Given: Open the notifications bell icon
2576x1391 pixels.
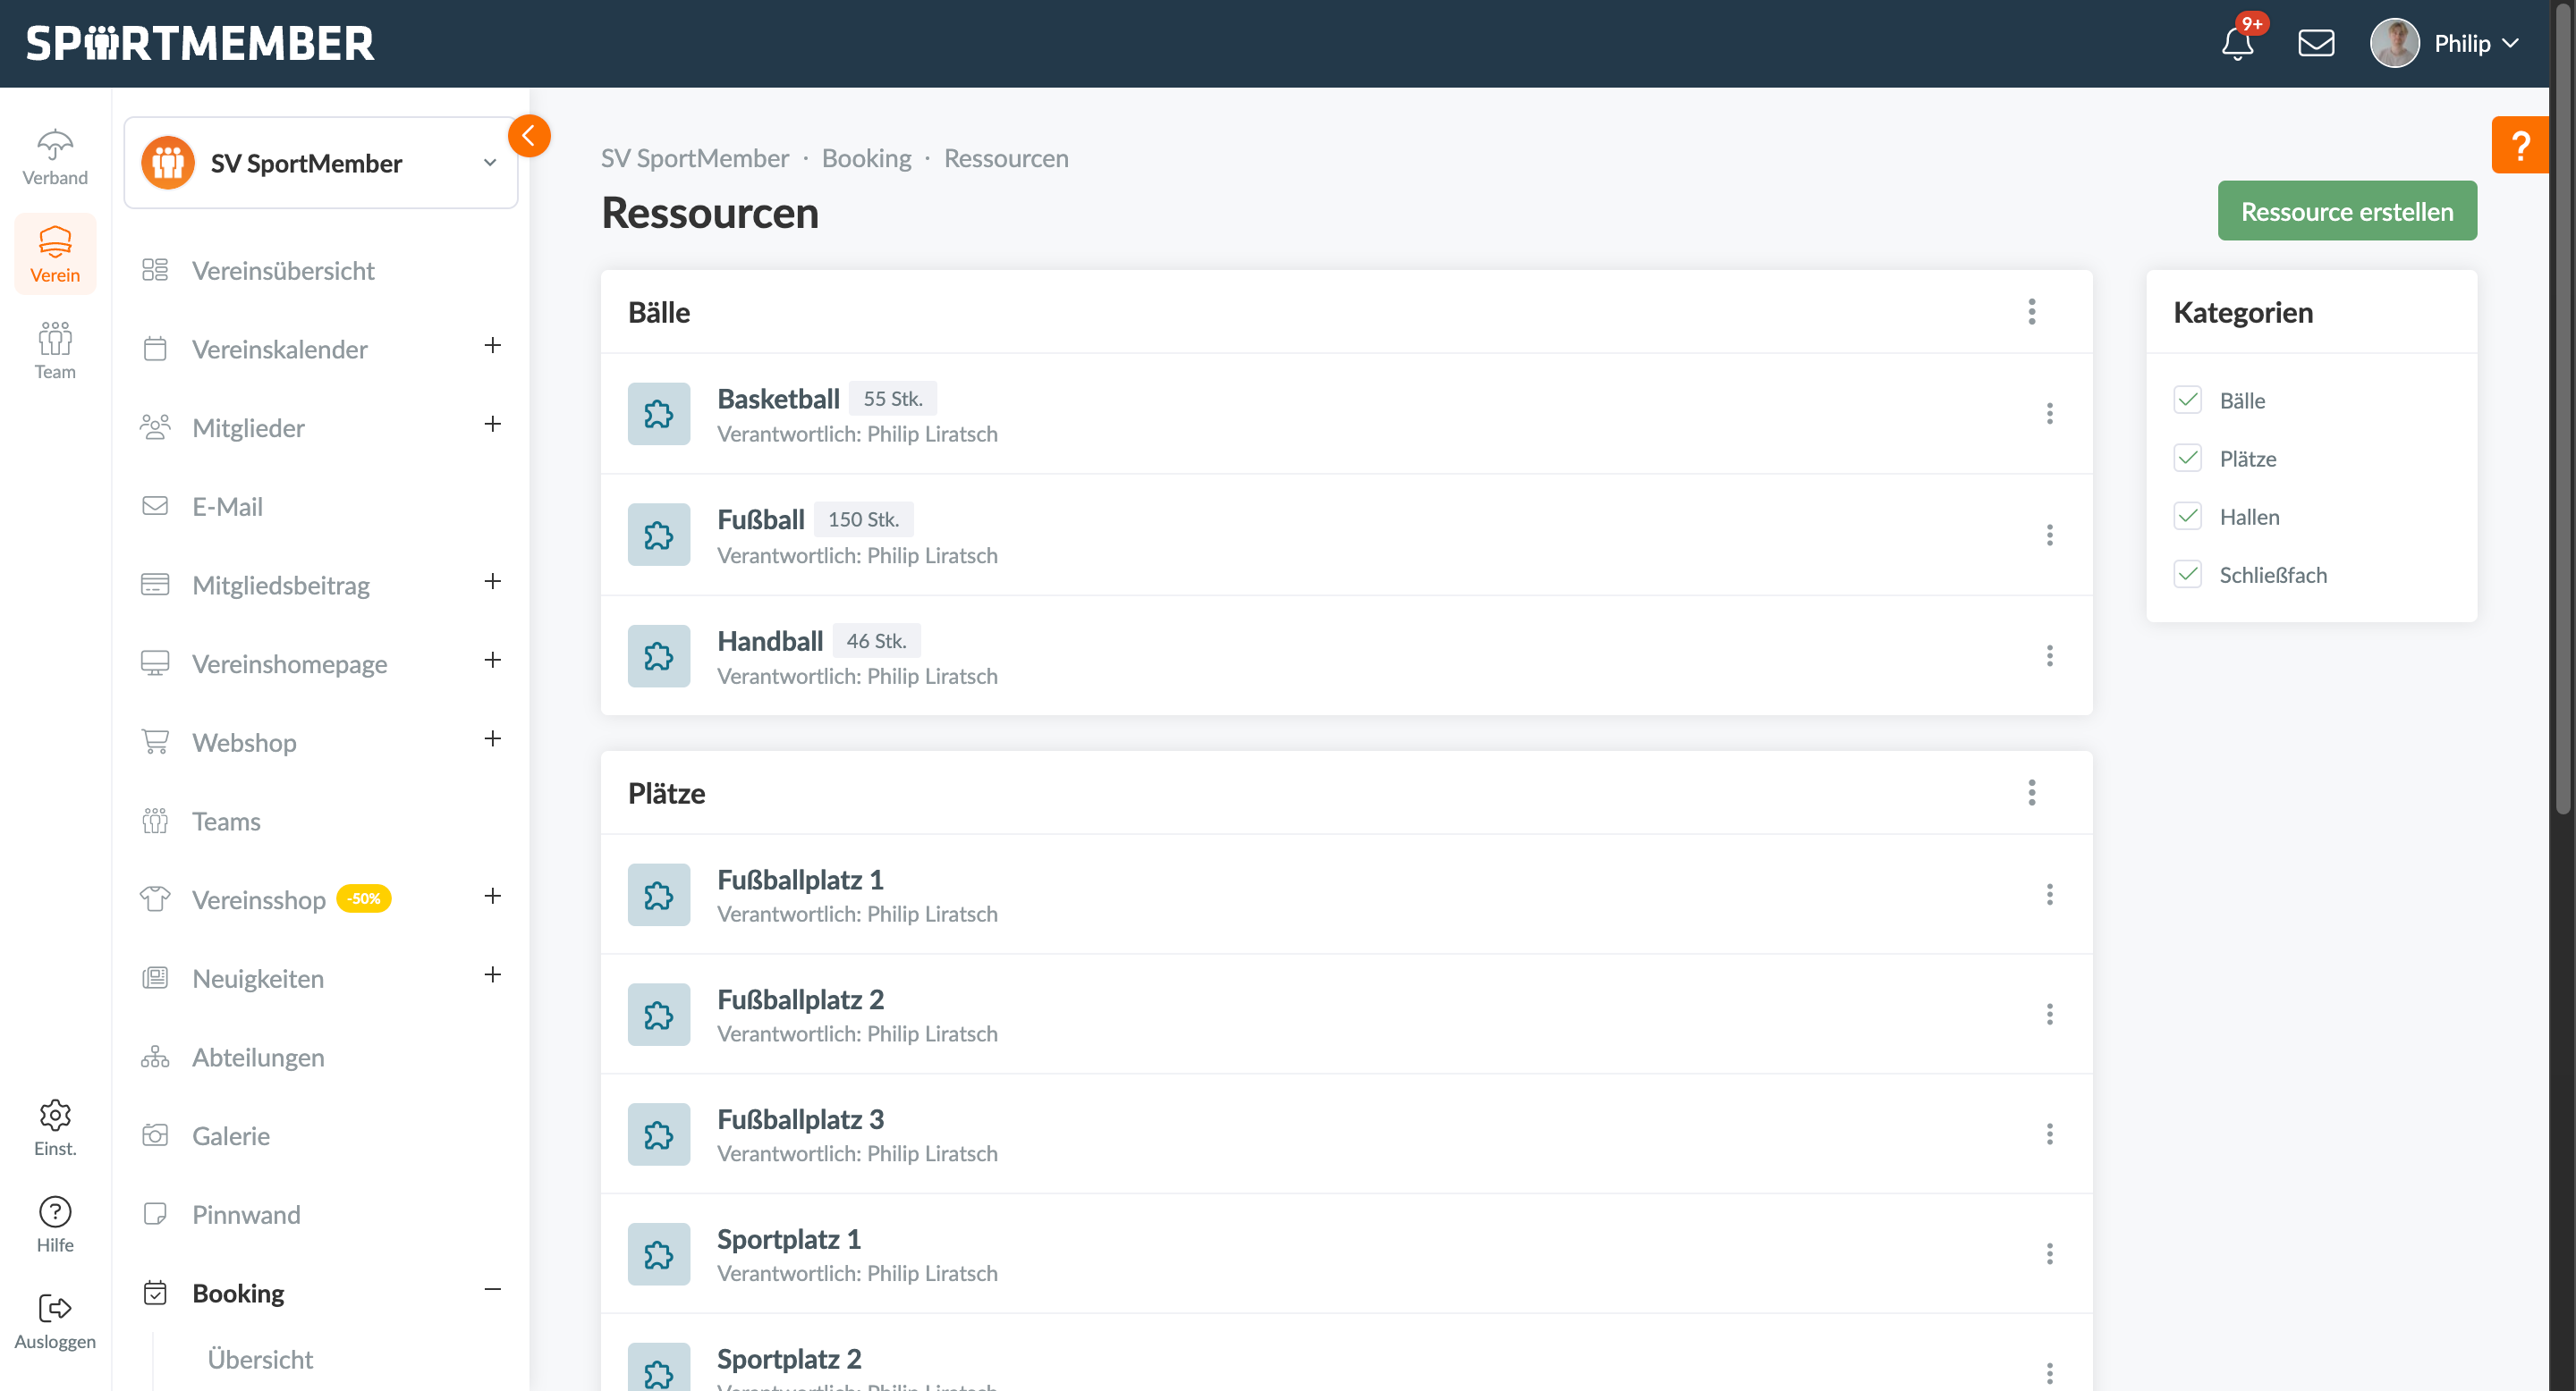Looking at the screenshot, I should [x=2237, y=43].
